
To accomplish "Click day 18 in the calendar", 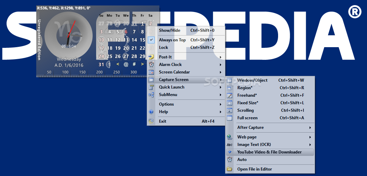I will [109, 48].
